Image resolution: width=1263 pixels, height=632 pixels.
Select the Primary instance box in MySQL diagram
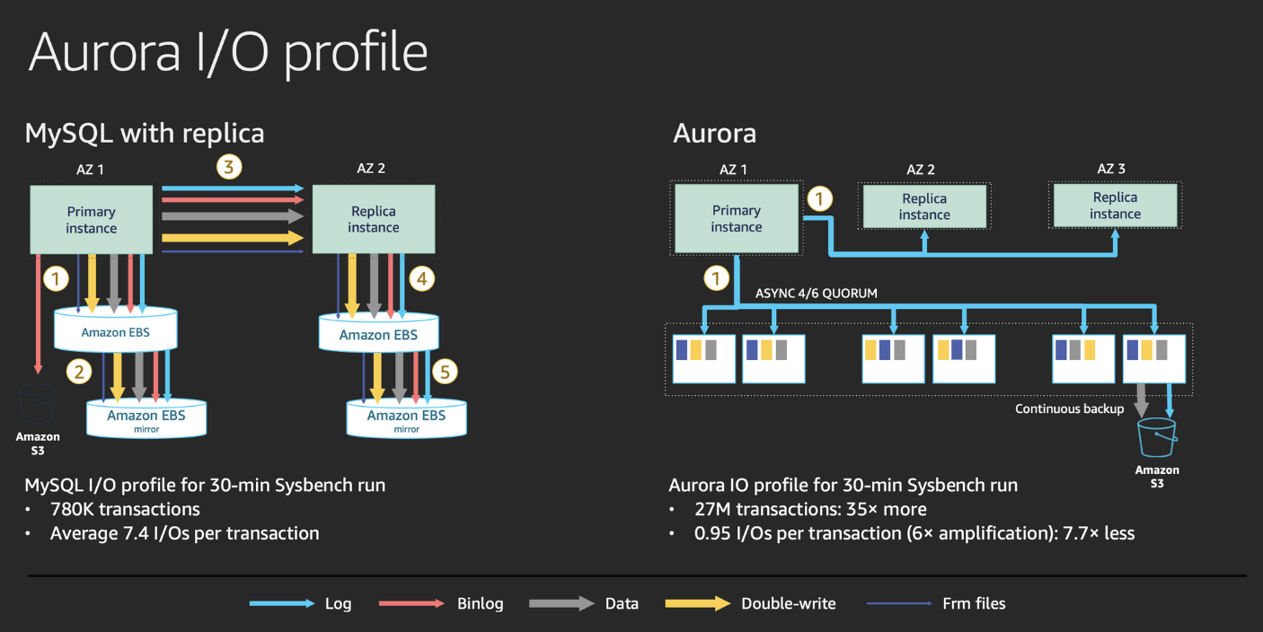(90, 218)
